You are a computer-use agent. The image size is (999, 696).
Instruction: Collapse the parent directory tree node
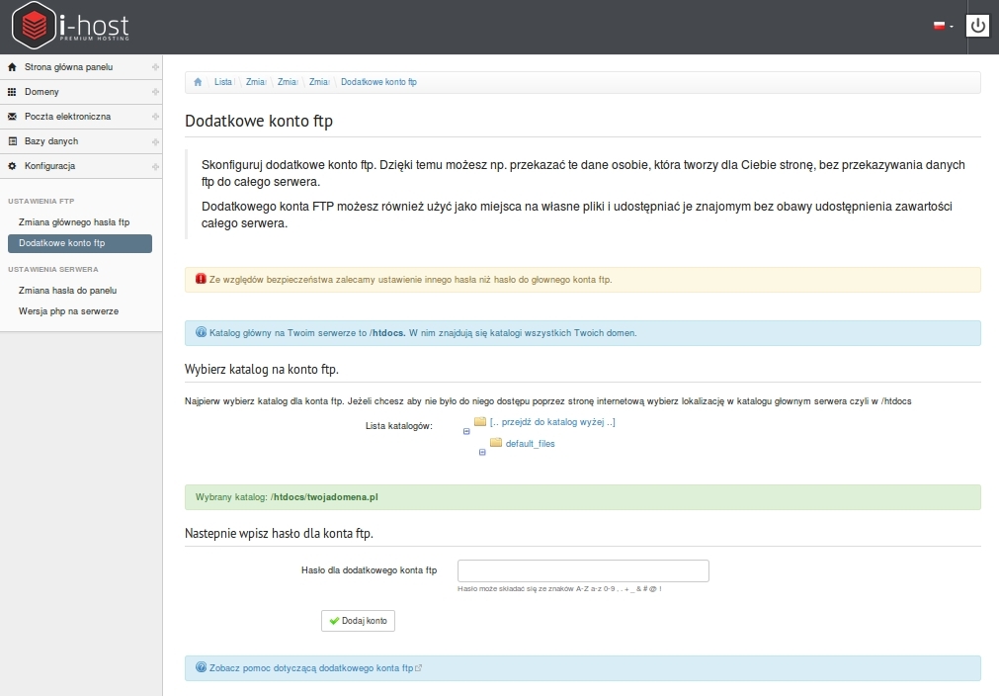click(466, 431)
